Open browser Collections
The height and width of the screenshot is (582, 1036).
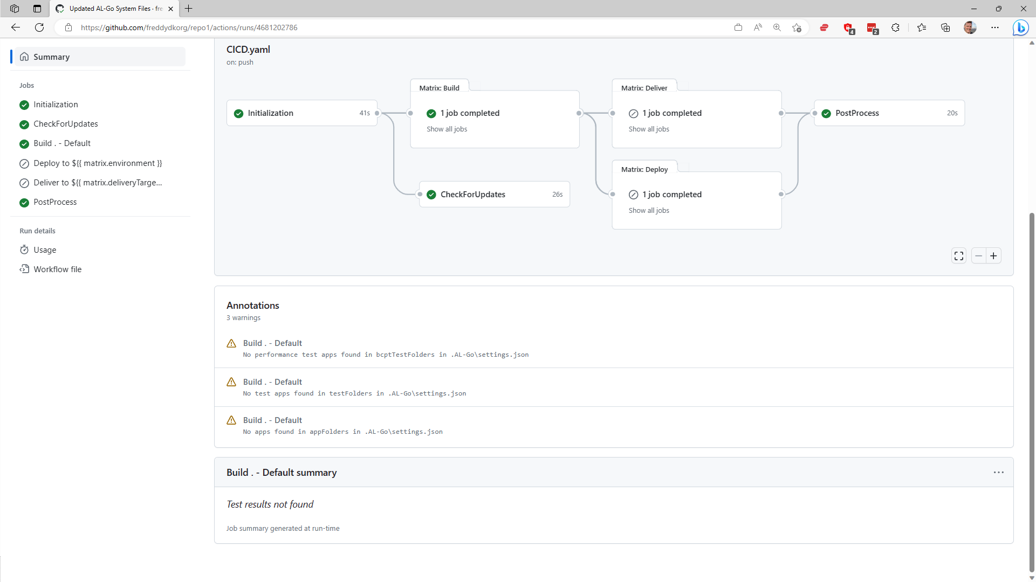(945, 27)
